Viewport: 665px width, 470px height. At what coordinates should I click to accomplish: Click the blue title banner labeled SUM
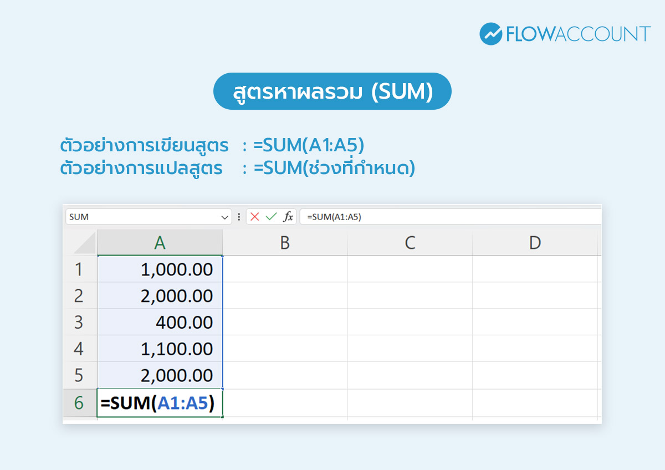coord(332,91)
